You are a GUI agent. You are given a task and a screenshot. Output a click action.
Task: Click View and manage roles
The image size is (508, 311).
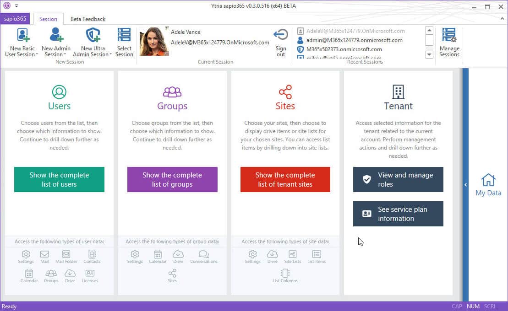[398, 180]
